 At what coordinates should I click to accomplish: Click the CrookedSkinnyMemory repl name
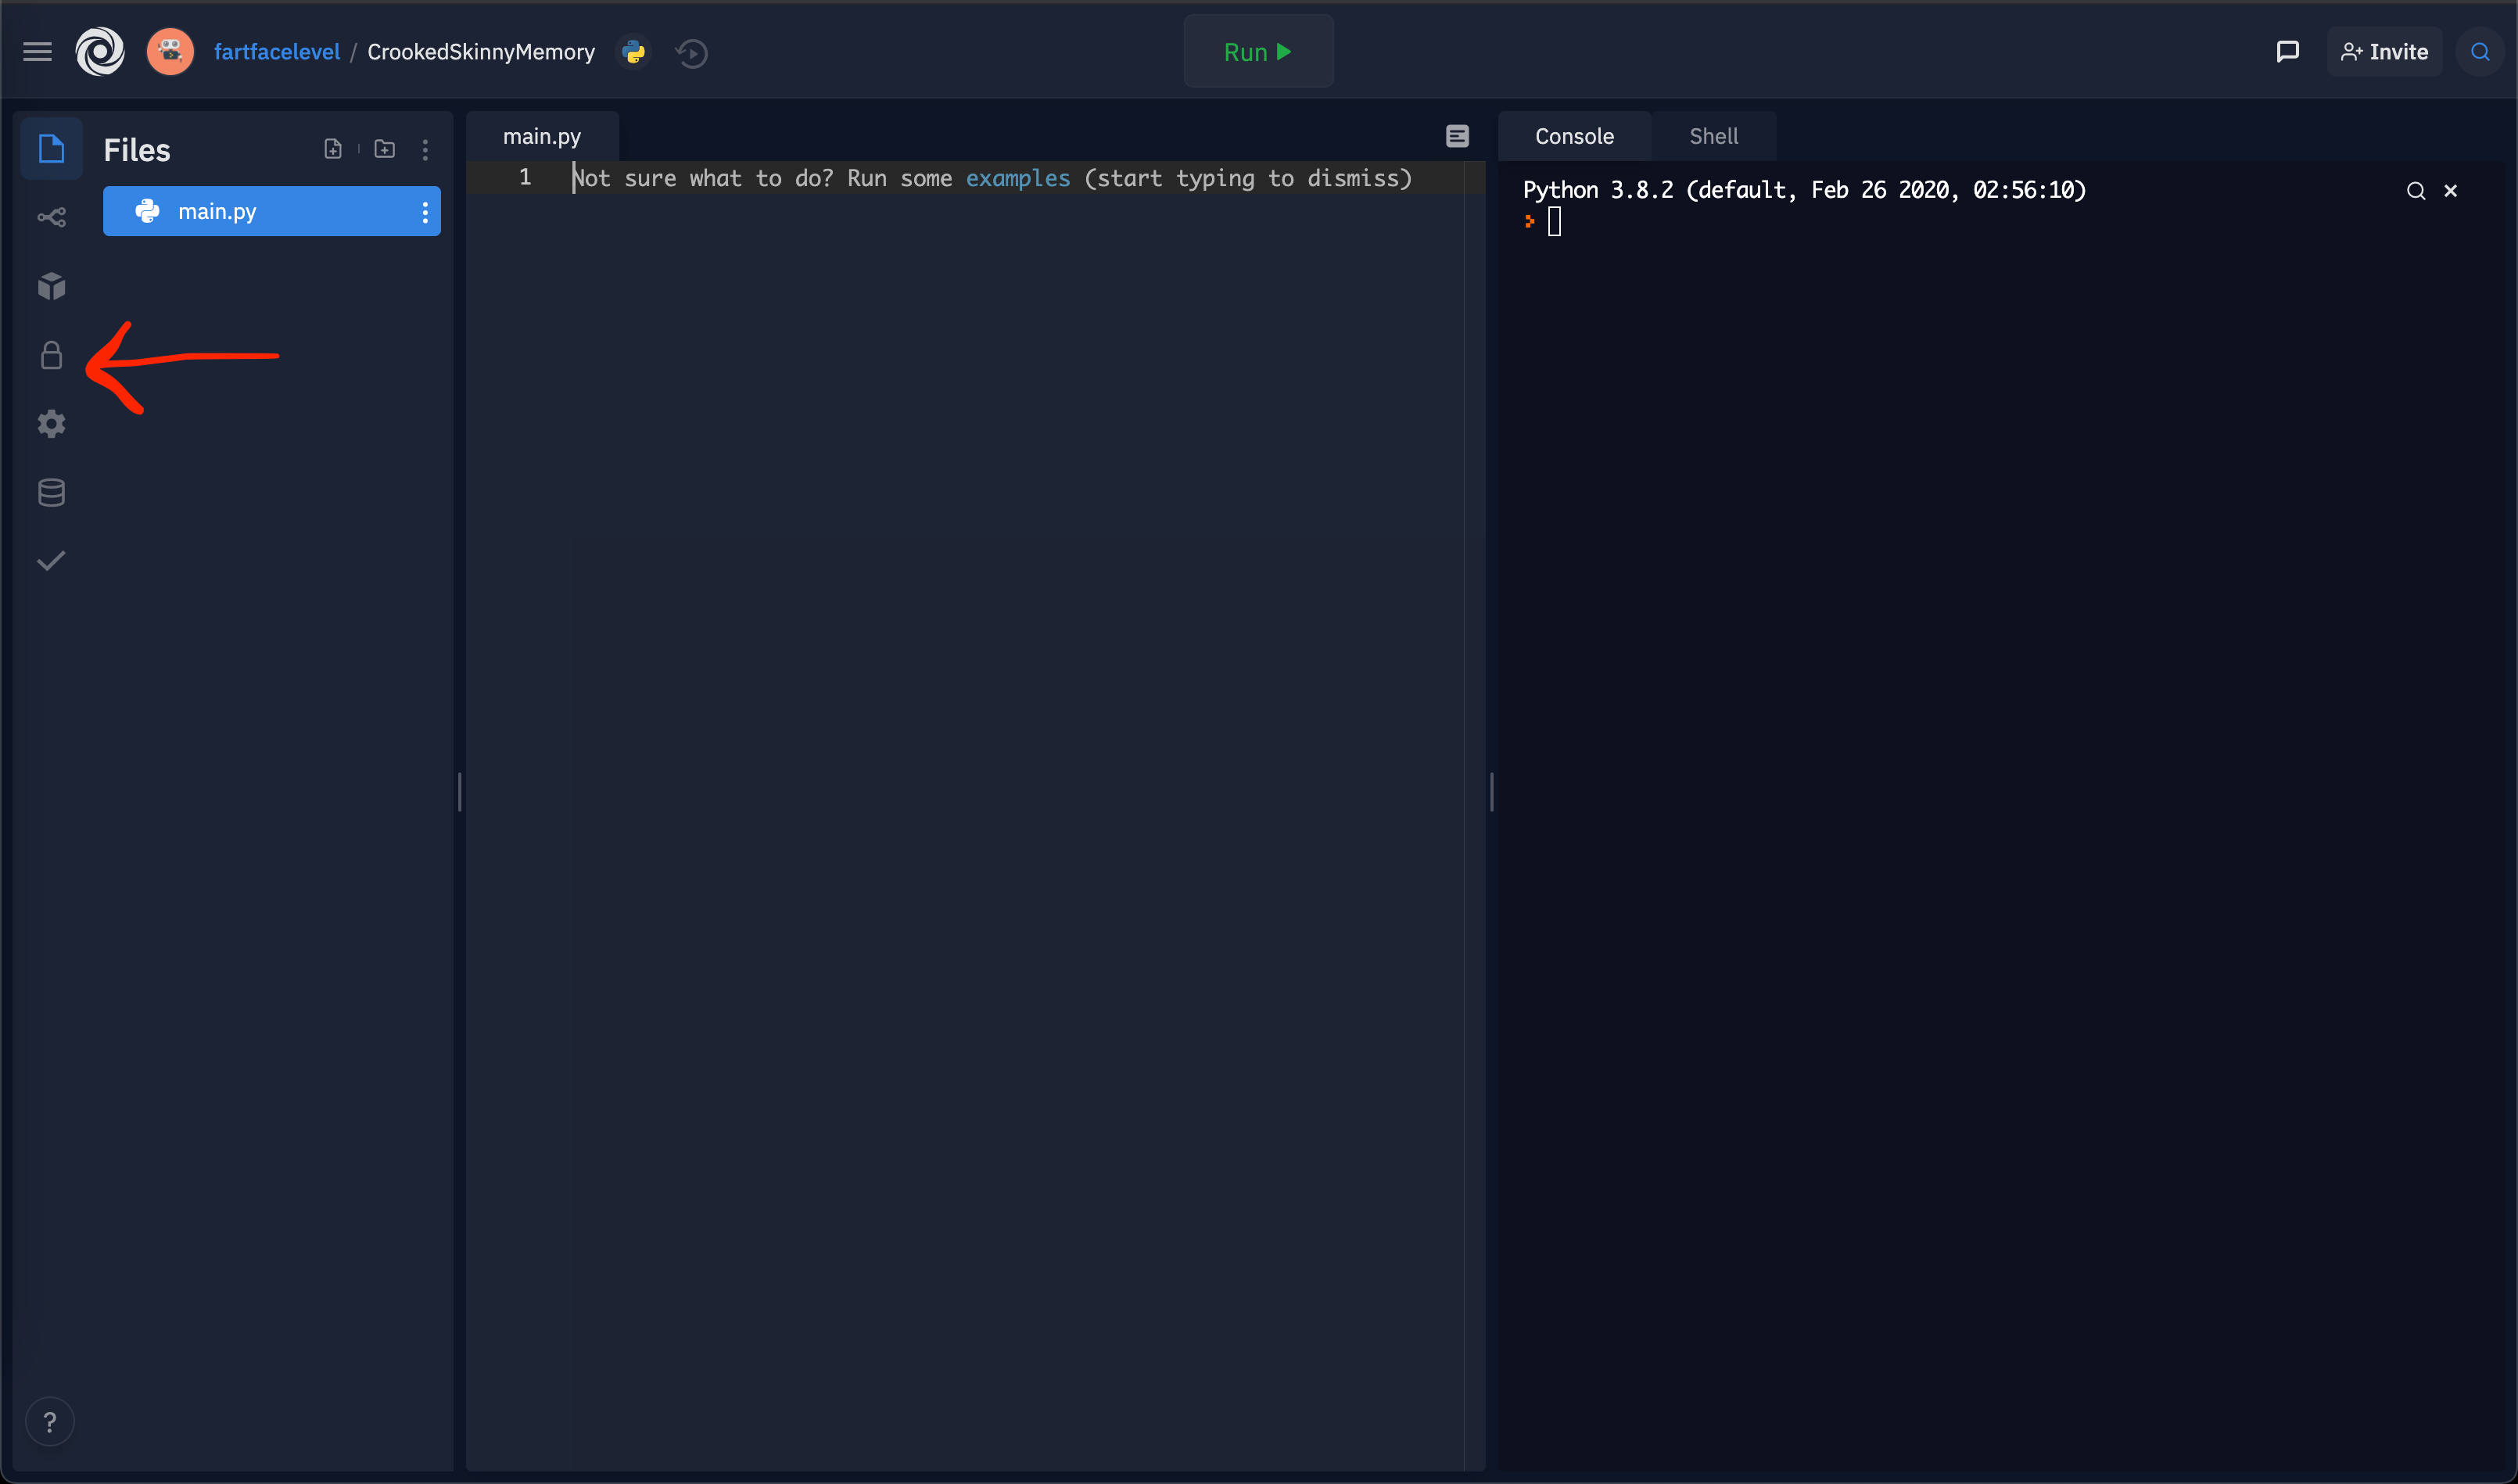(481, 52)
